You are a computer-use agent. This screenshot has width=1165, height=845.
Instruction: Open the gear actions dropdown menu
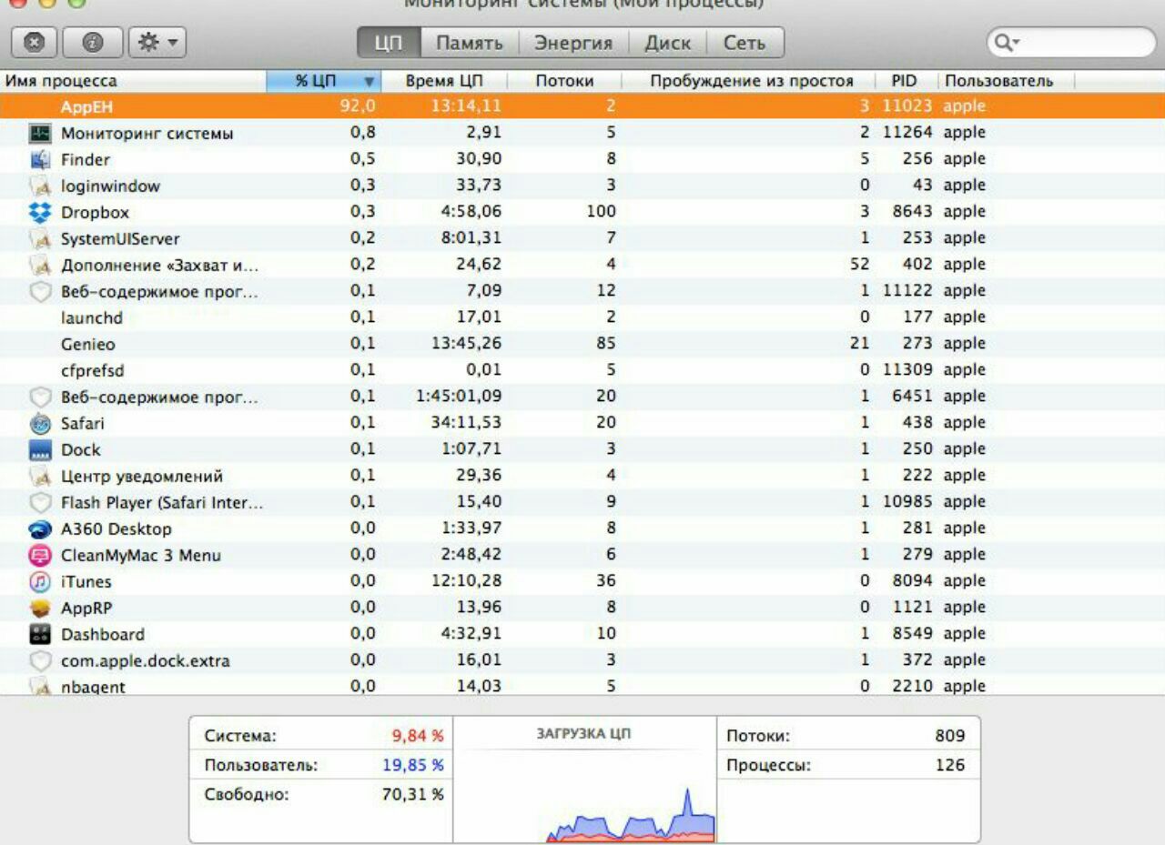pos(157,42)
